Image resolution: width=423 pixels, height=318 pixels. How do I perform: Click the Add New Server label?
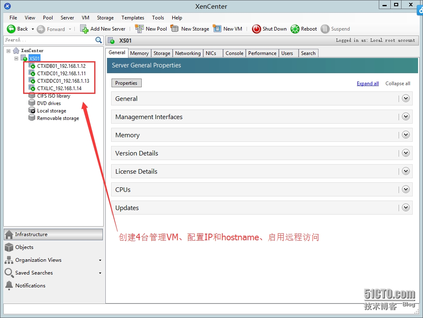(x=108, y=29)
